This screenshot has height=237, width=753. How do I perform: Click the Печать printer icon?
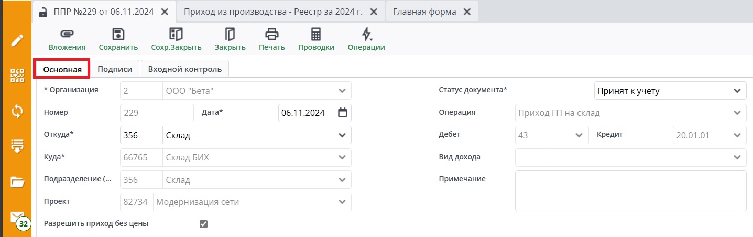click(271, 35)
